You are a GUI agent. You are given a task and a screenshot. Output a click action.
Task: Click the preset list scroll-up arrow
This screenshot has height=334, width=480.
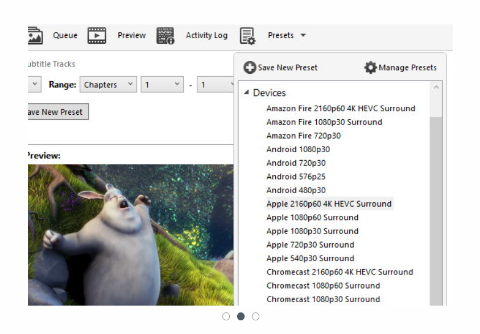point(436,87)
